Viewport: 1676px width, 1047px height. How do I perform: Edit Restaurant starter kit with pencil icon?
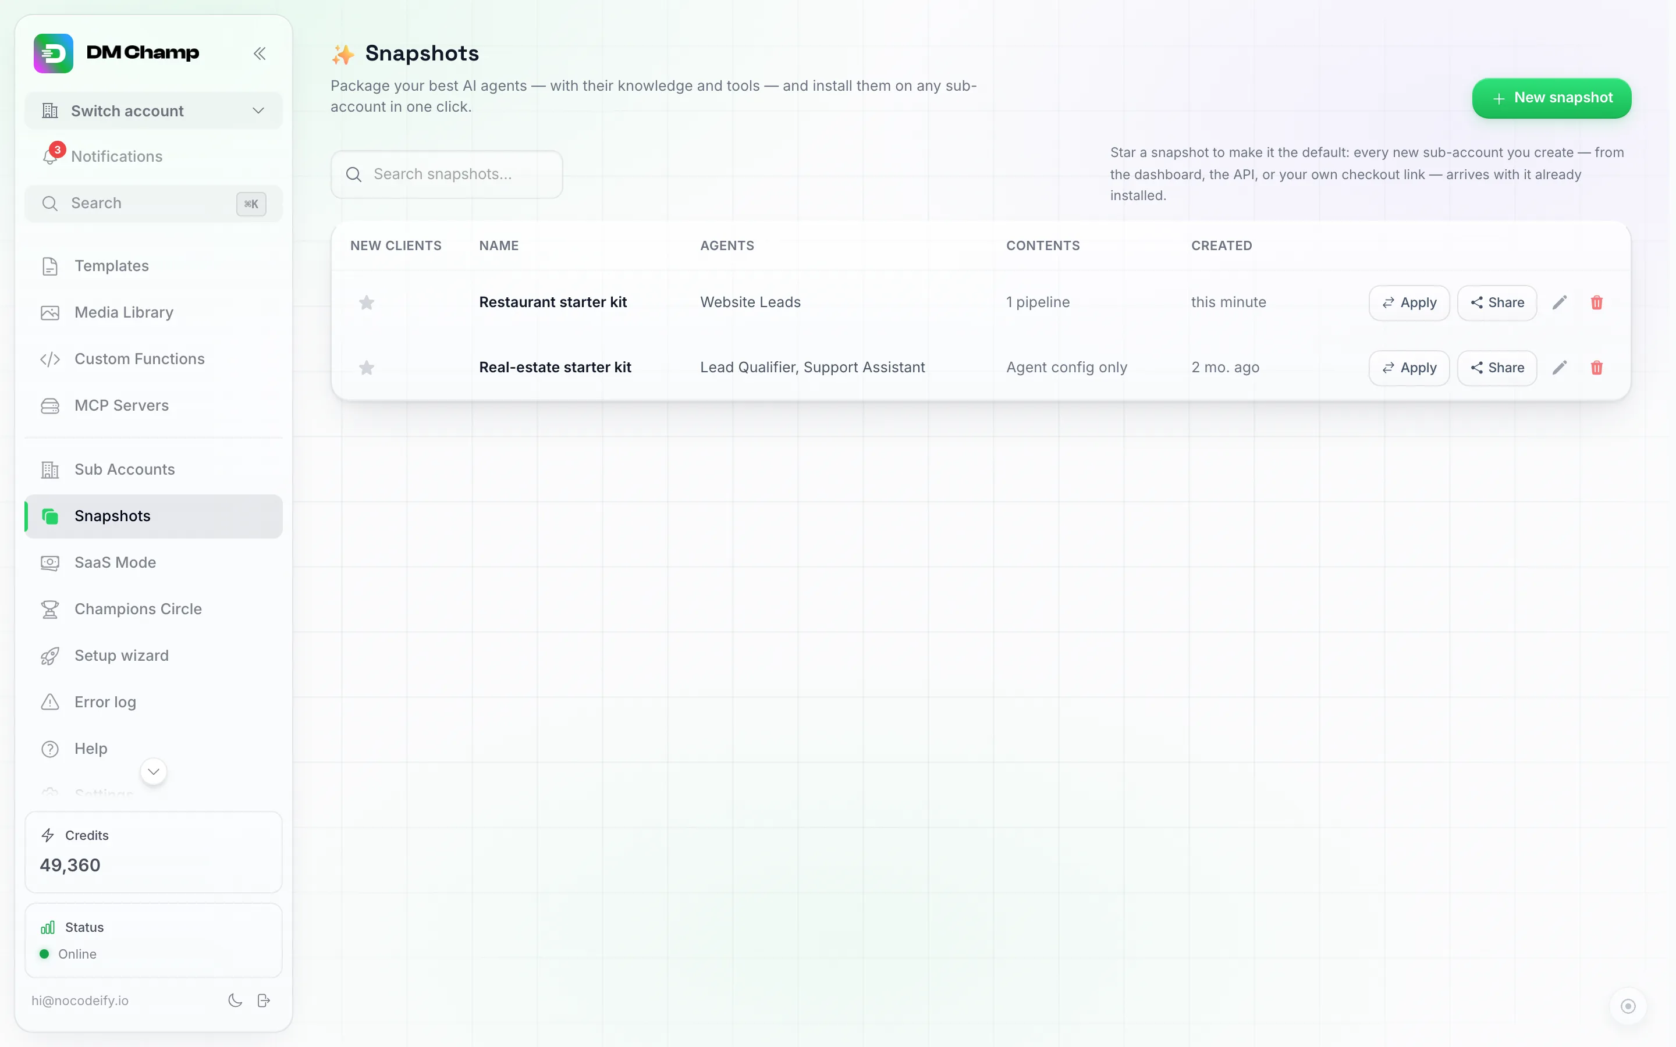pyautogui.click(x=1560, y=302)
